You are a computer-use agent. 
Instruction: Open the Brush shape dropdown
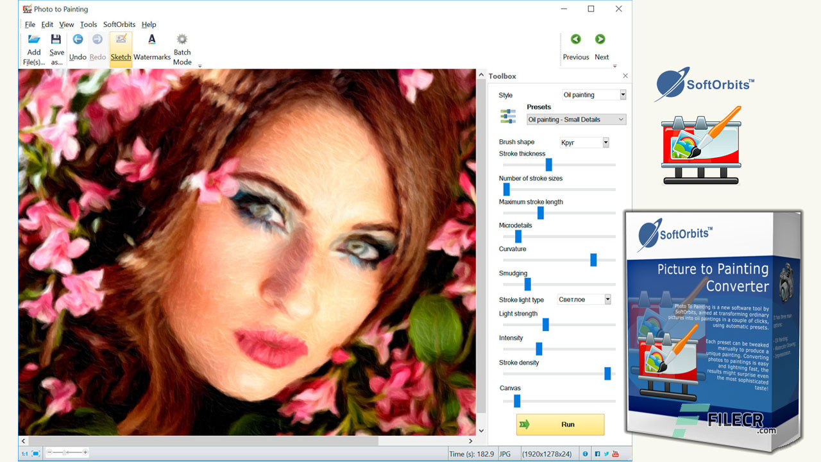(584, 142)
